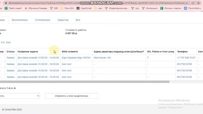Open the B2B bookmark

click(x=54, y=8)
